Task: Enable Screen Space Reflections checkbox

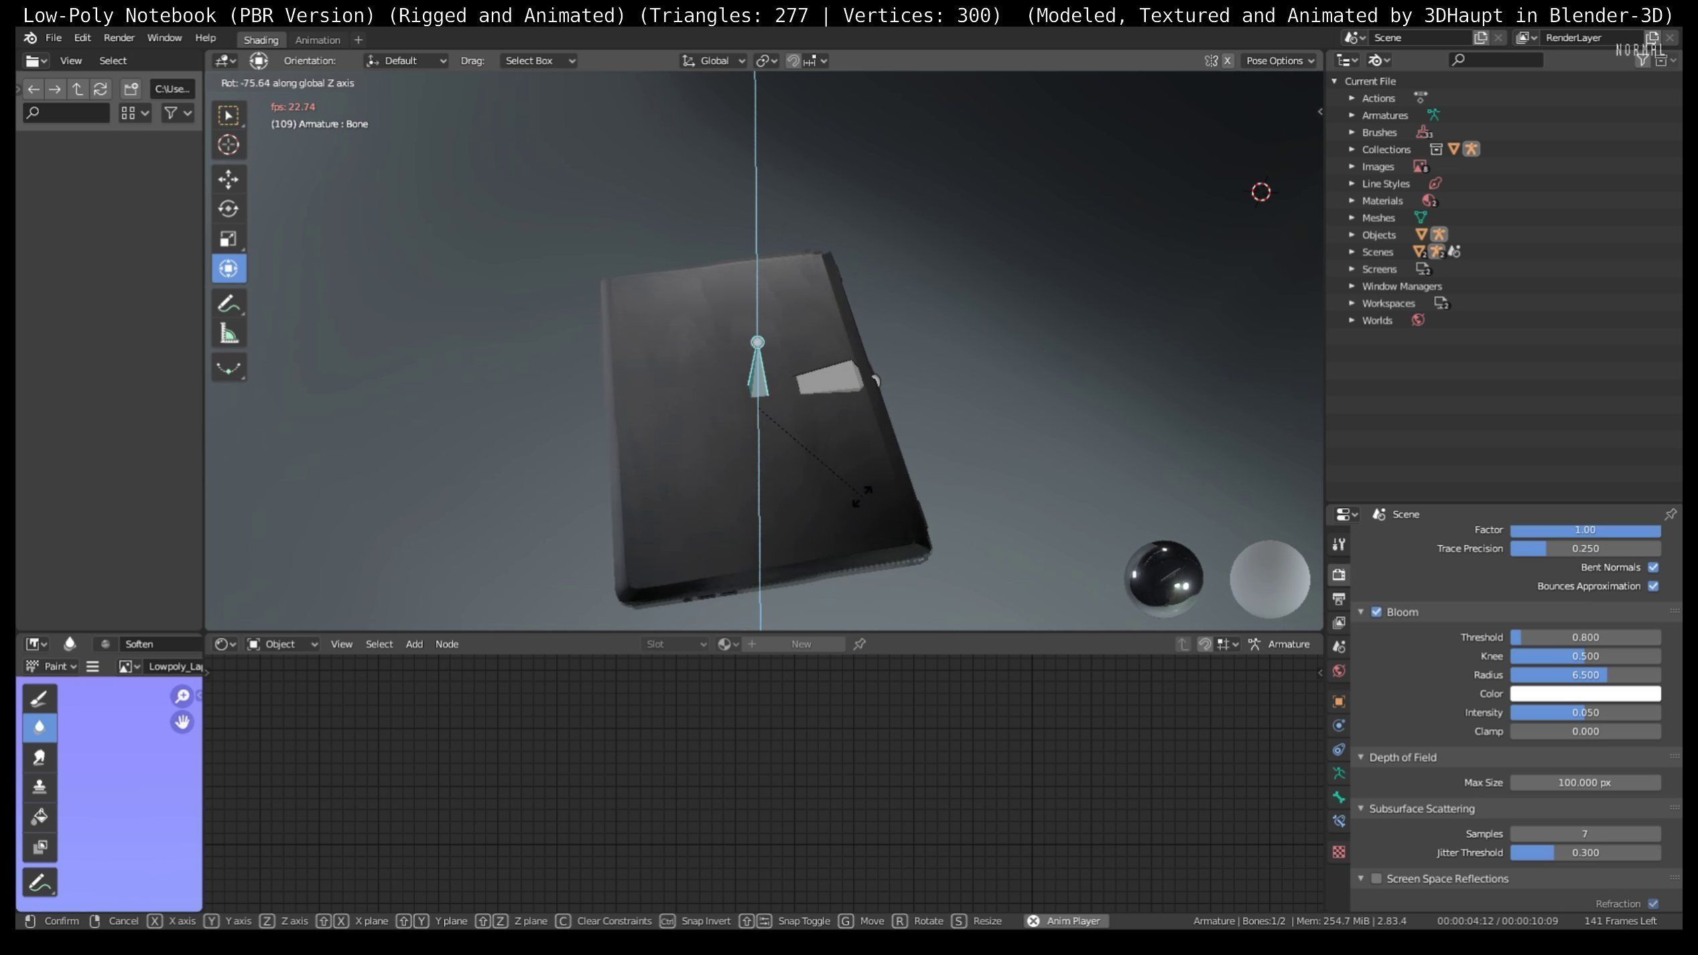Action: click(x=1376, y=879)
